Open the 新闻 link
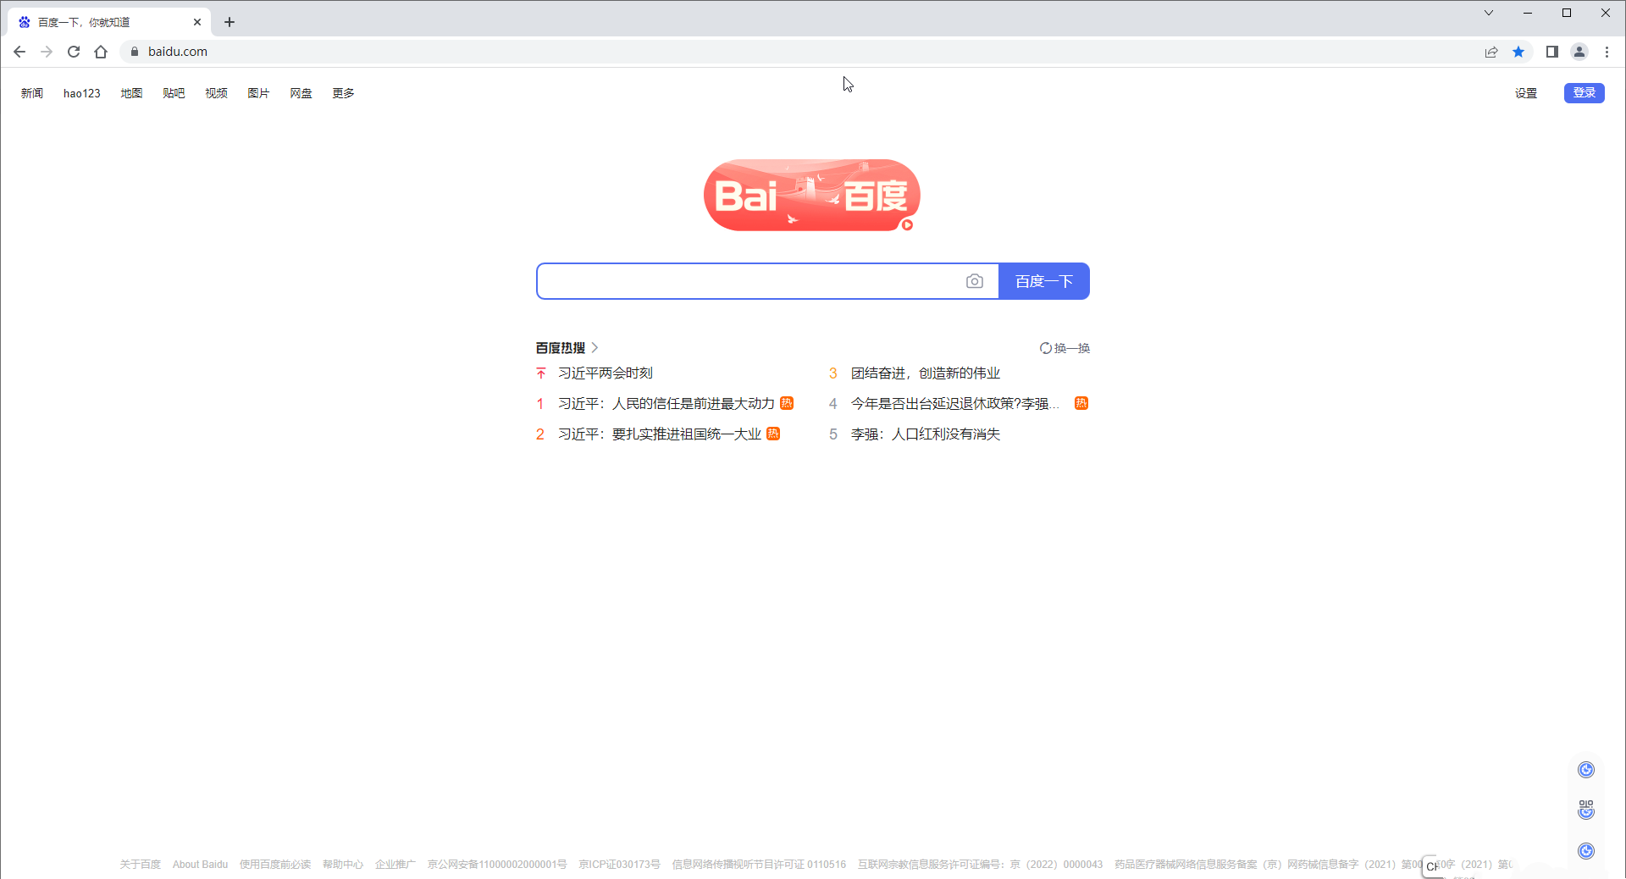Image resolution: width=1626 pixels, height=879 pixels. (32, 93)
